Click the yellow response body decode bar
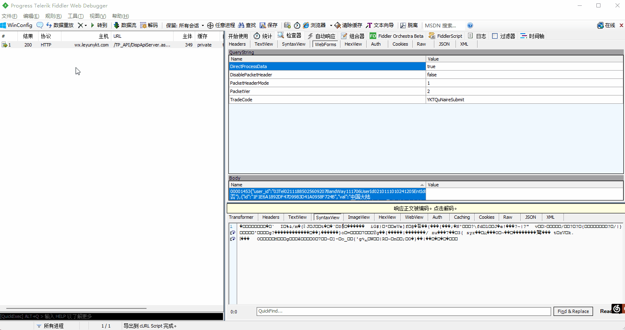The image size is (625, 330). pyautogui.click(x=425, y=208)
